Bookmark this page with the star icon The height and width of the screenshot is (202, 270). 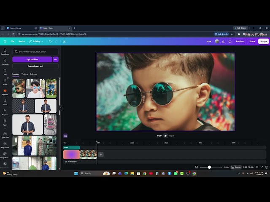[232, 34]
